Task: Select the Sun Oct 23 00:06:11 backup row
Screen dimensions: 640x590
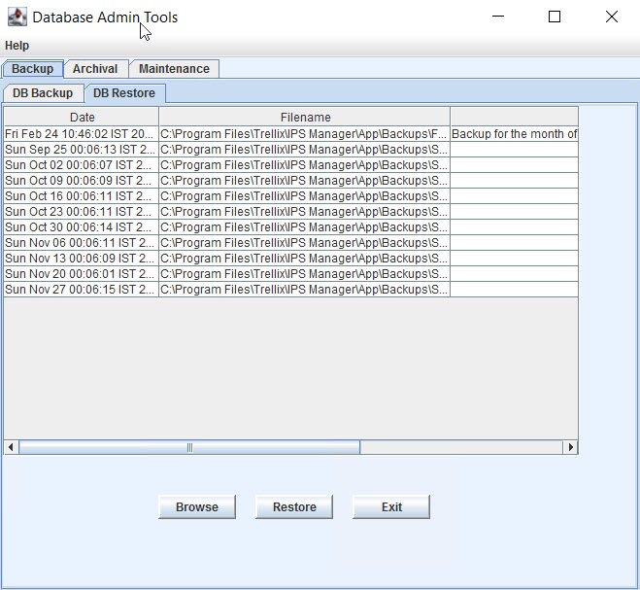Action: click(x=290, y=212)
